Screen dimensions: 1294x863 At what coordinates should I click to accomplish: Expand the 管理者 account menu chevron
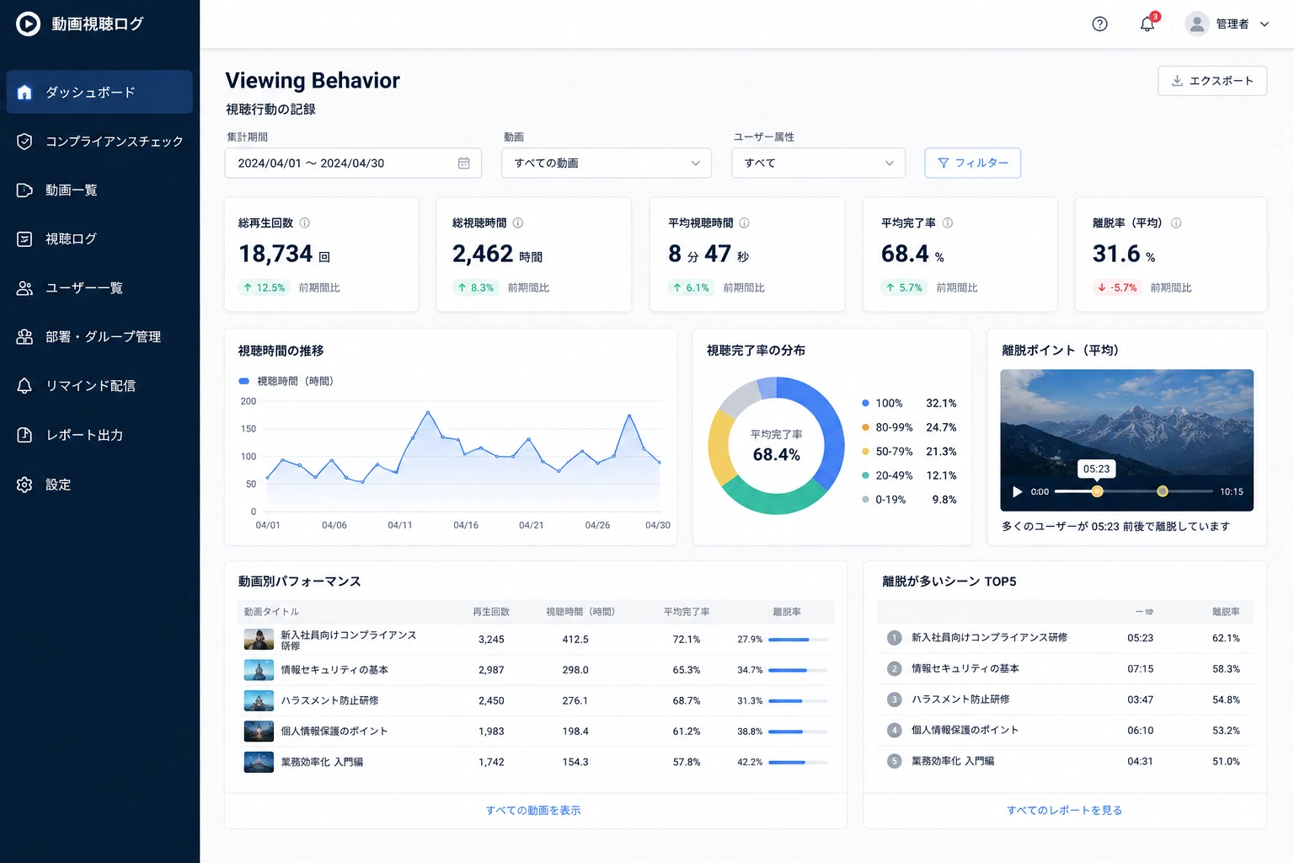[1265, 24]
